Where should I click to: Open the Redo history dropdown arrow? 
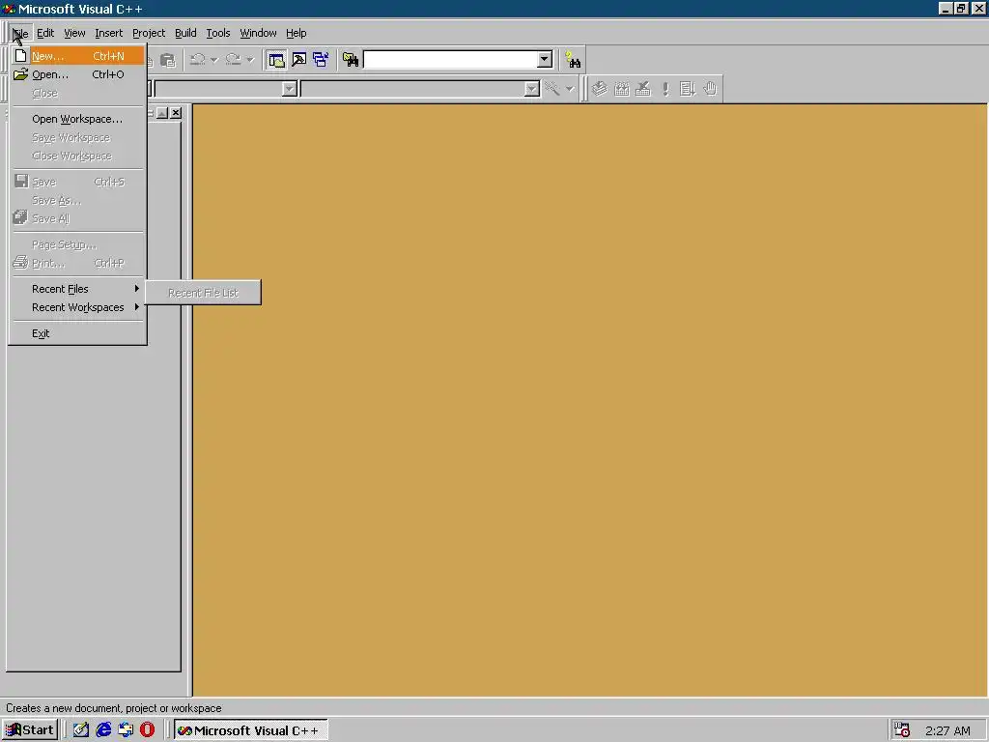(x=250, y=60)
